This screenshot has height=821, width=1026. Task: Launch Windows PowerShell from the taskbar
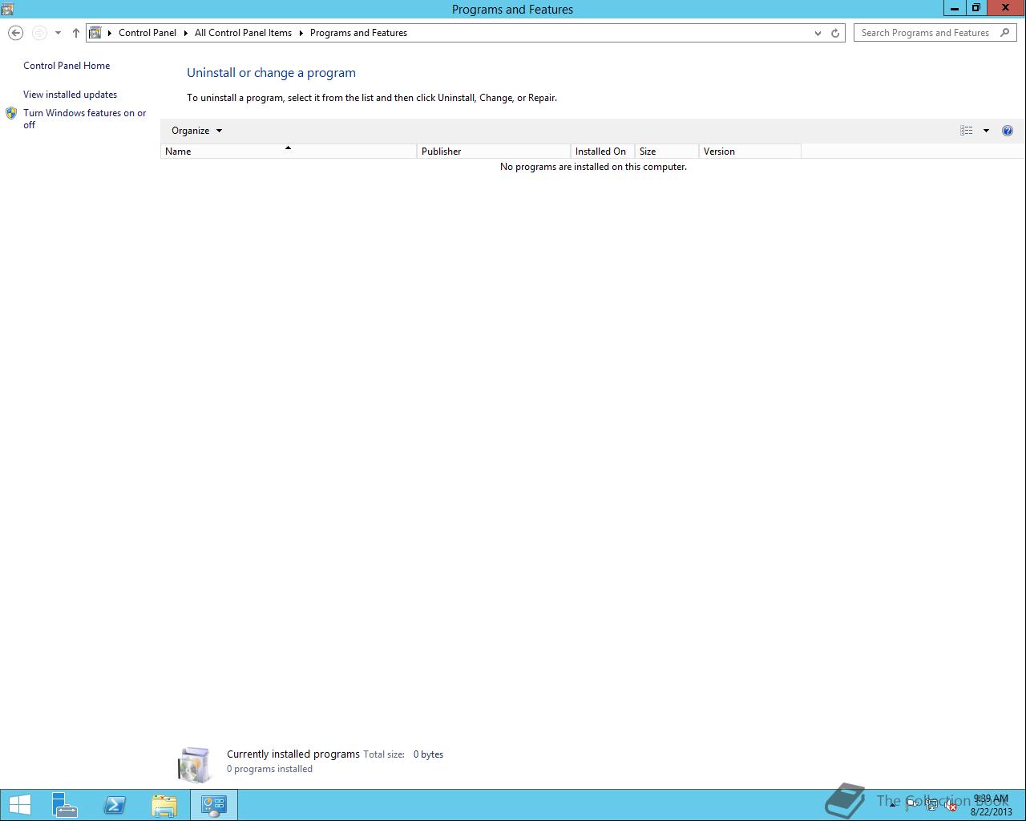click(115, 805)
